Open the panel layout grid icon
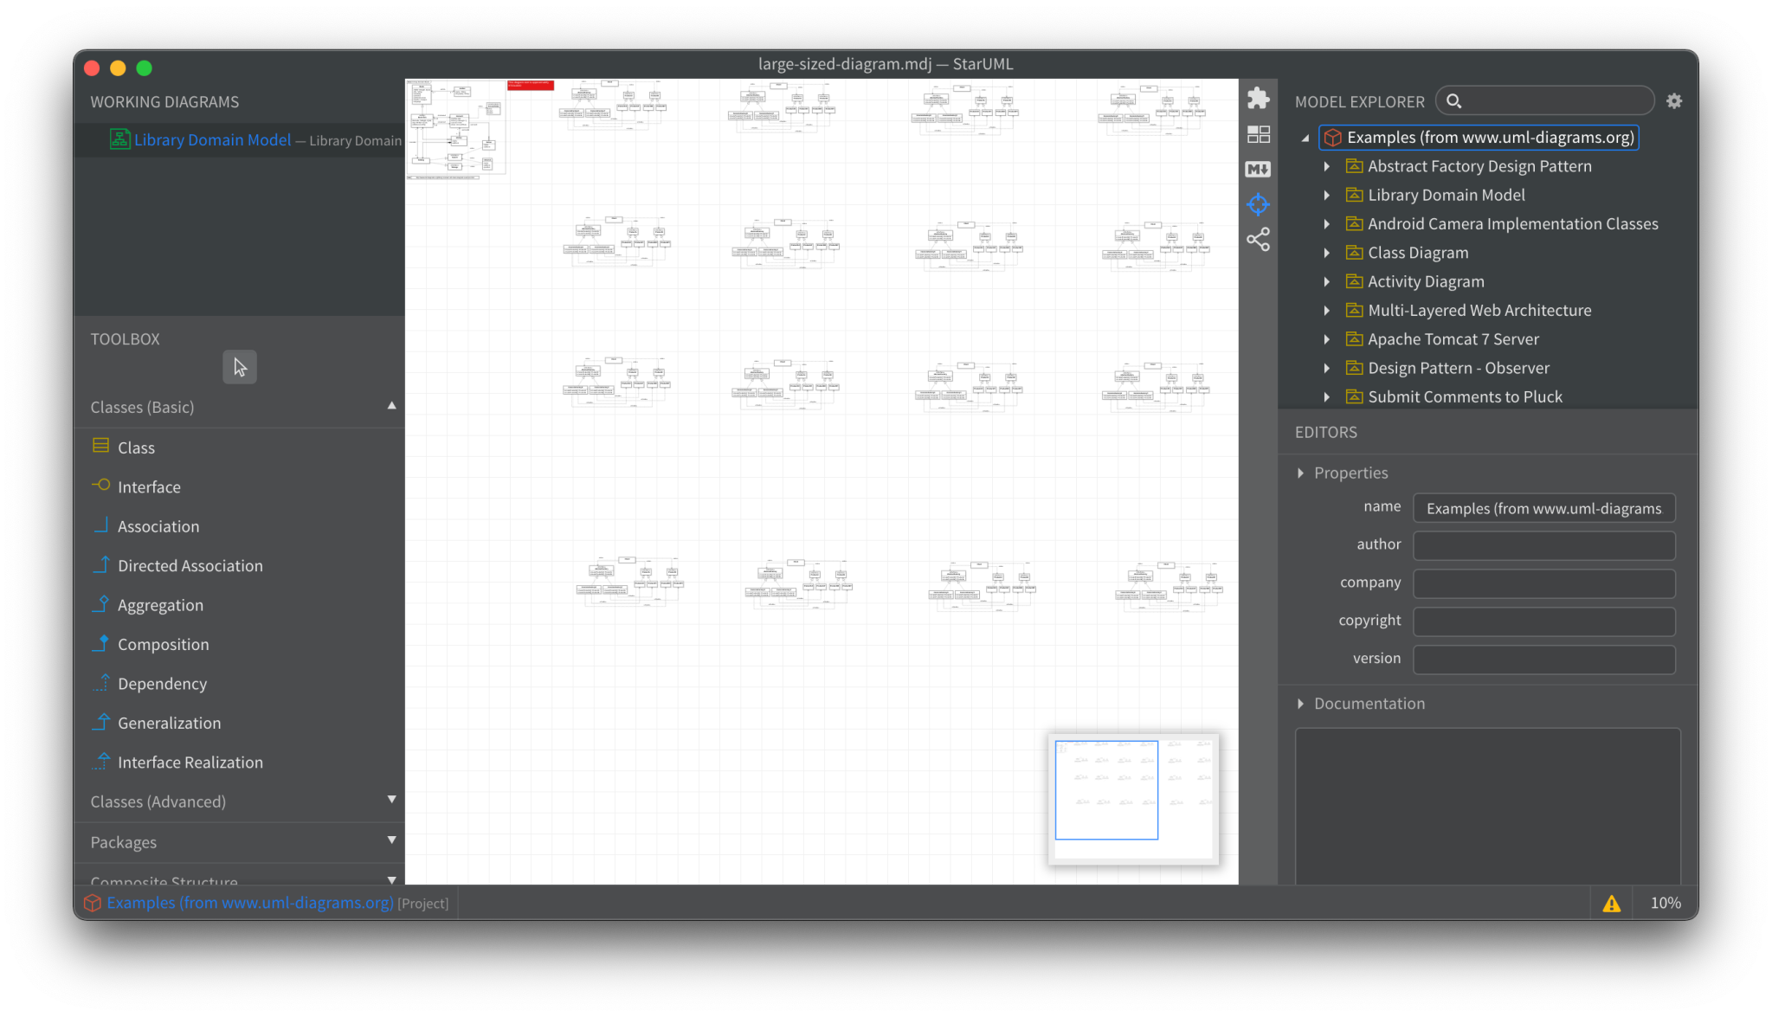Screen dimensions: 1772x1017 click(1259, 133)
